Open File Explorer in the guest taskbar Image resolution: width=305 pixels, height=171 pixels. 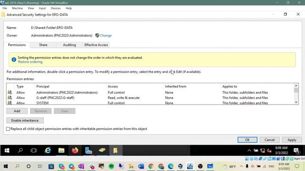[61, 150]
